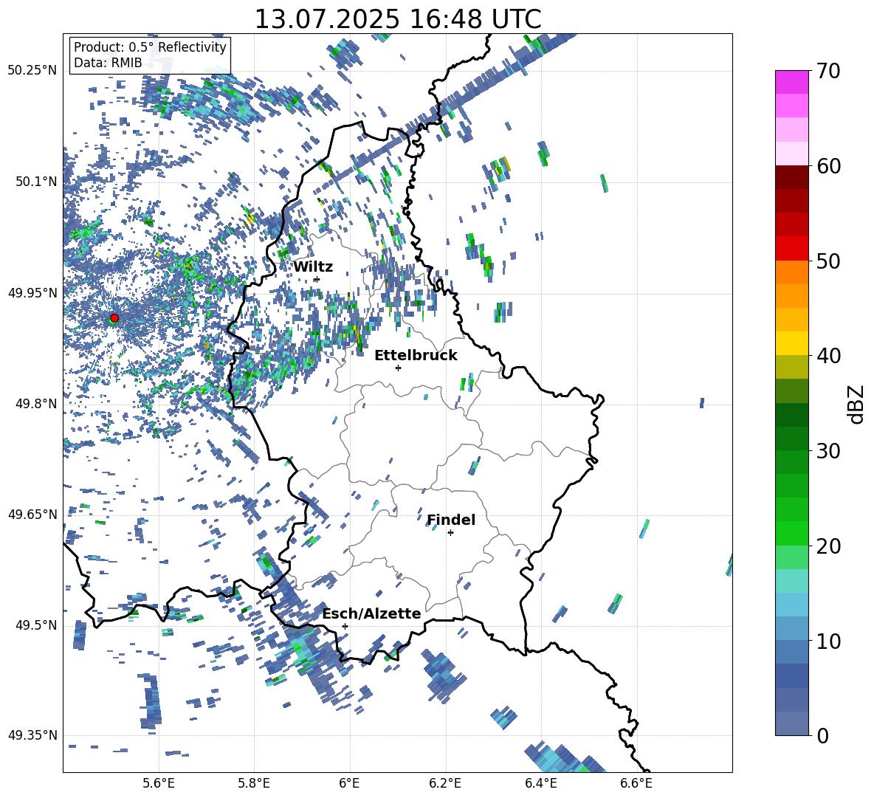Click the Esch/Alzette city label
This screenshot has height=798, width=874.
point(372,613)
